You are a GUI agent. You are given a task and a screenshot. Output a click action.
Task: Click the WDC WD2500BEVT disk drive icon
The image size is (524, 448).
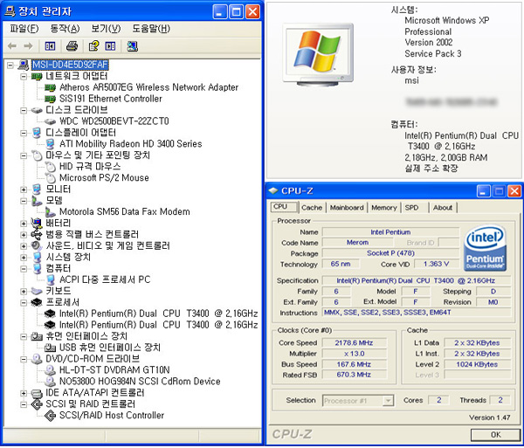tap(50, 121)
